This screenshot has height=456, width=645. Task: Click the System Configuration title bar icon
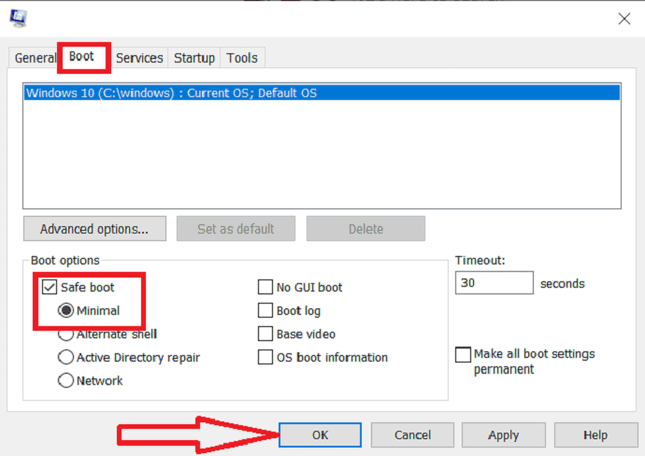[x=18, y=17]
